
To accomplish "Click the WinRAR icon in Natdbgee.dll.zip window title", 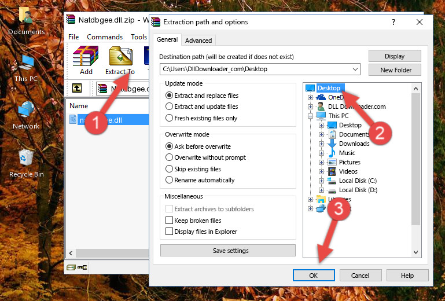I will tap(71, 20).
